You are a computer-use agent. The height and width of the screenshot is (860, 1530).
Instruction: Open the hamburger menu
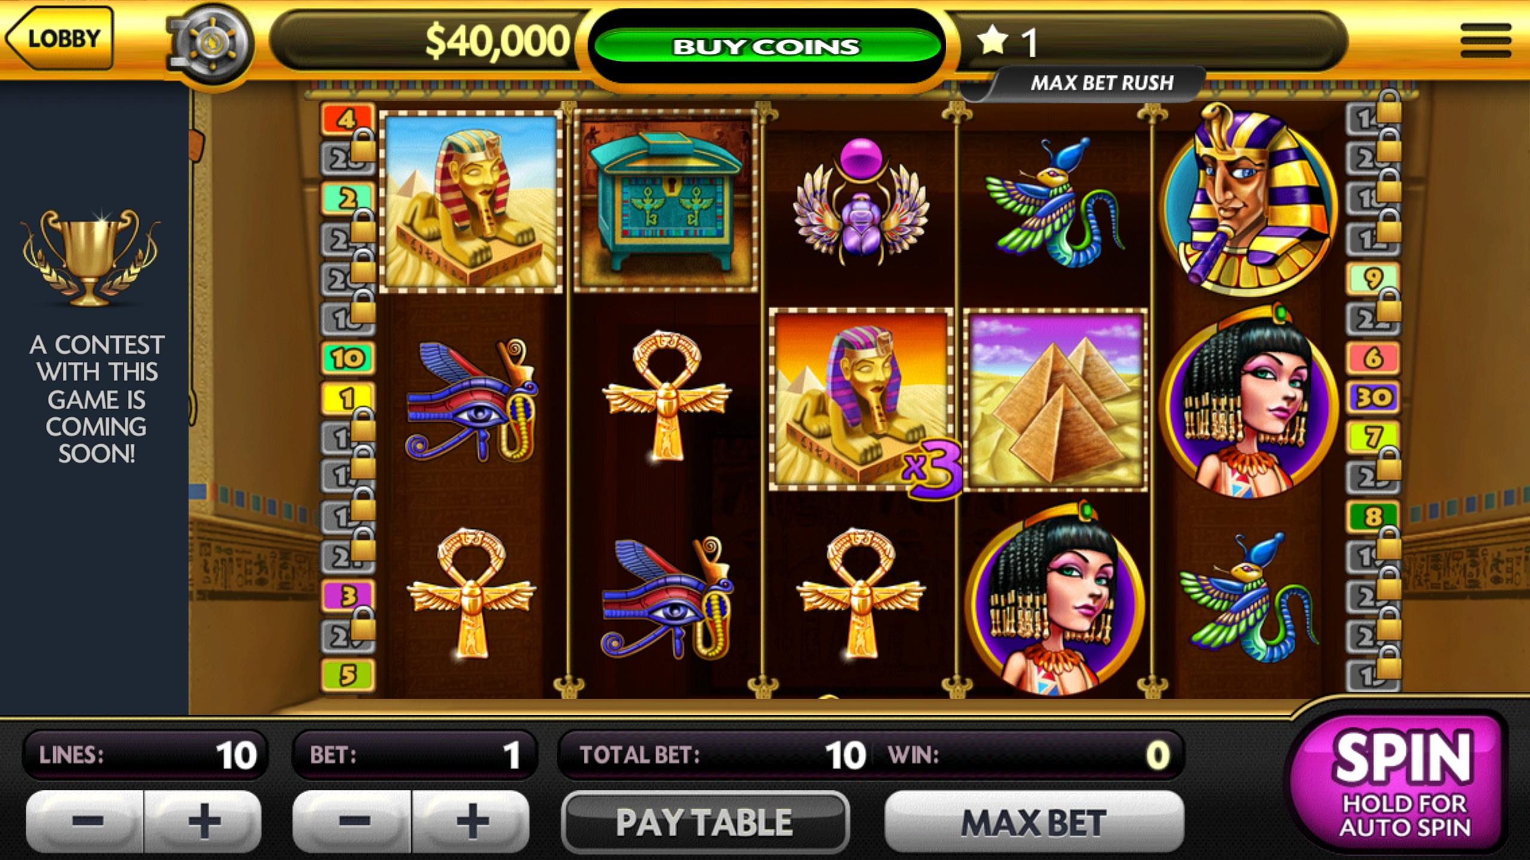[1485, 41]
